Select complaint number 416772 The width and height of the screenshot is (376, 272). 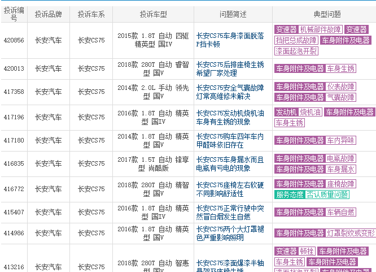click(x=14, y=189)
